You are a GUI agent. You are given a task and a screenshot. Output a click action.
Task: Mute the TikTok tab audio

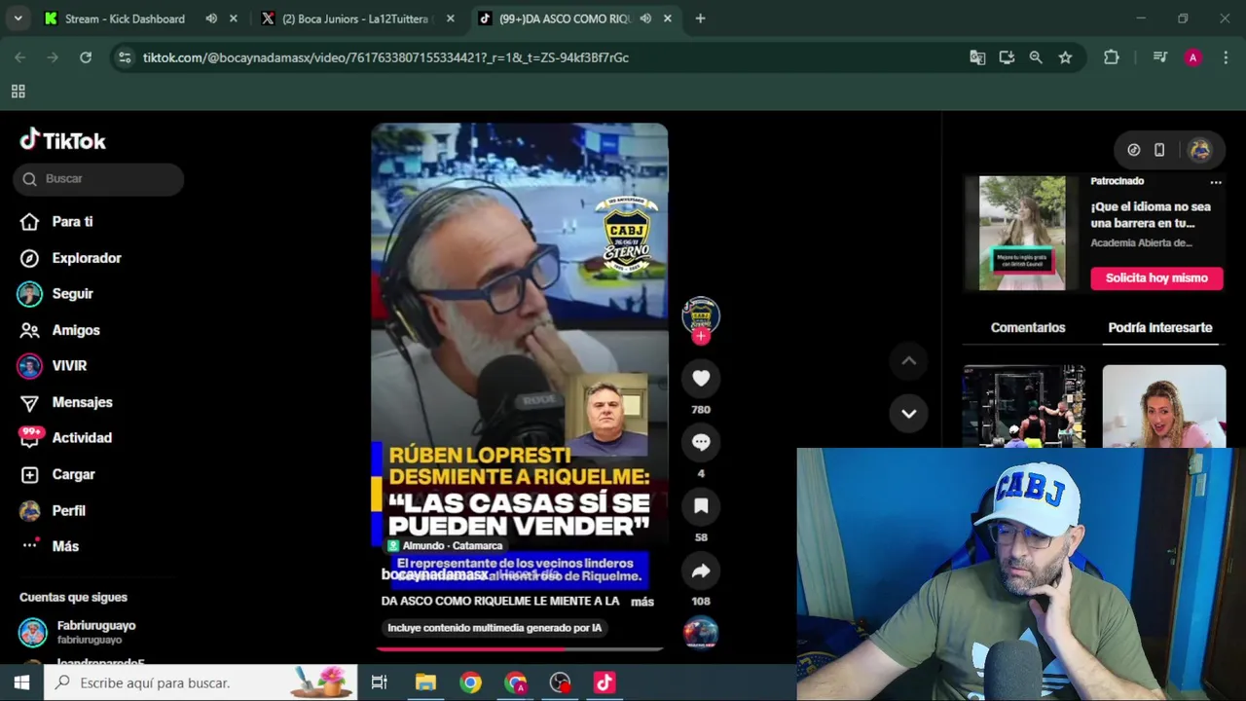645,18
